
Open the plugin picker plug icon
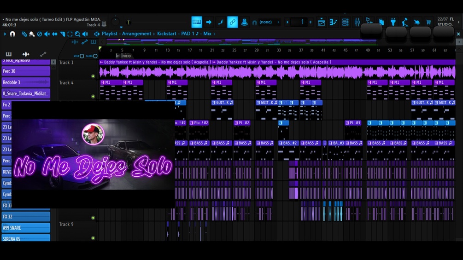(x=393, y=22)
